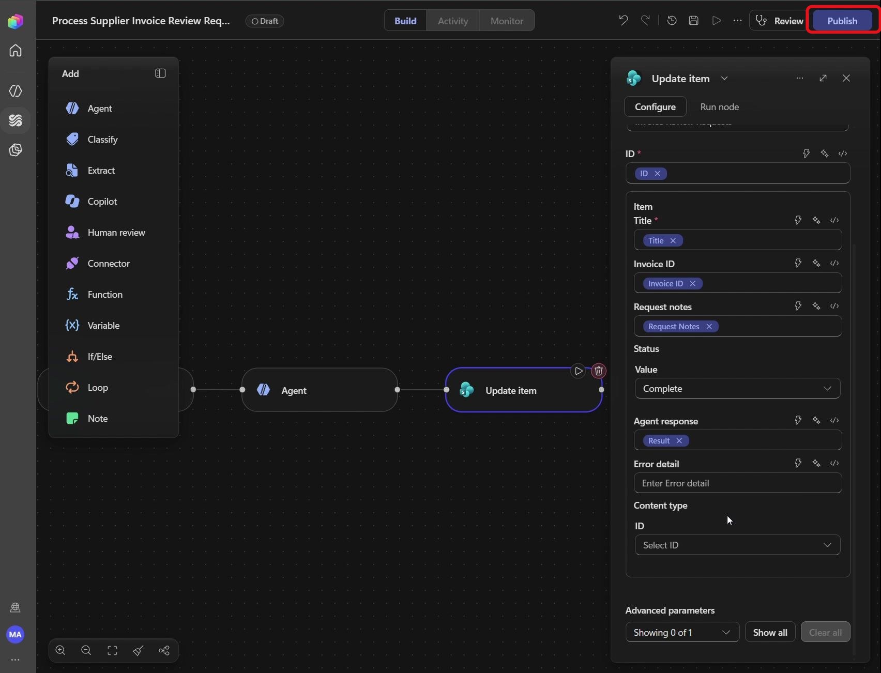Image resolution: width=881 pixels, height=673 pixels.
Task: Add a Connector node from Add panel
Action: tap(114, 263)
